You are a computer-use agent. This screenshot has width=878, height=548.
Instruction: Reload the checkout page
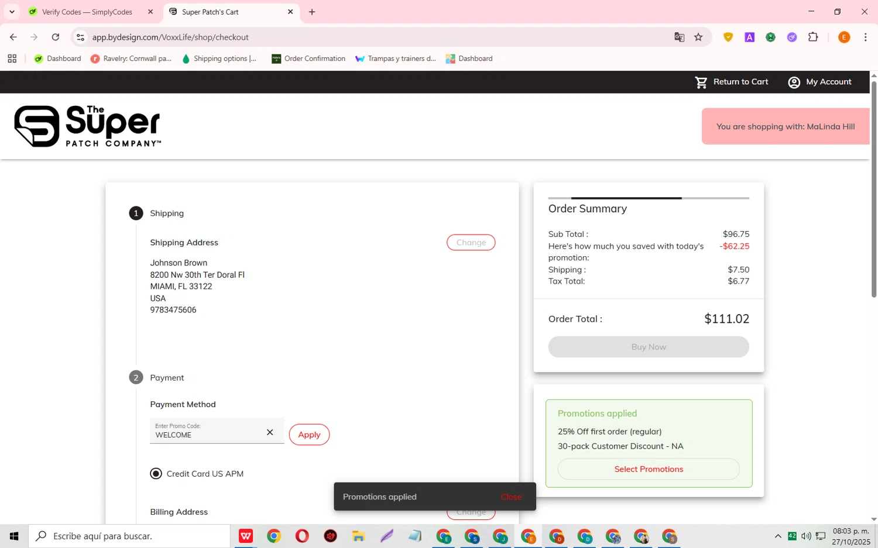point(56,37)
